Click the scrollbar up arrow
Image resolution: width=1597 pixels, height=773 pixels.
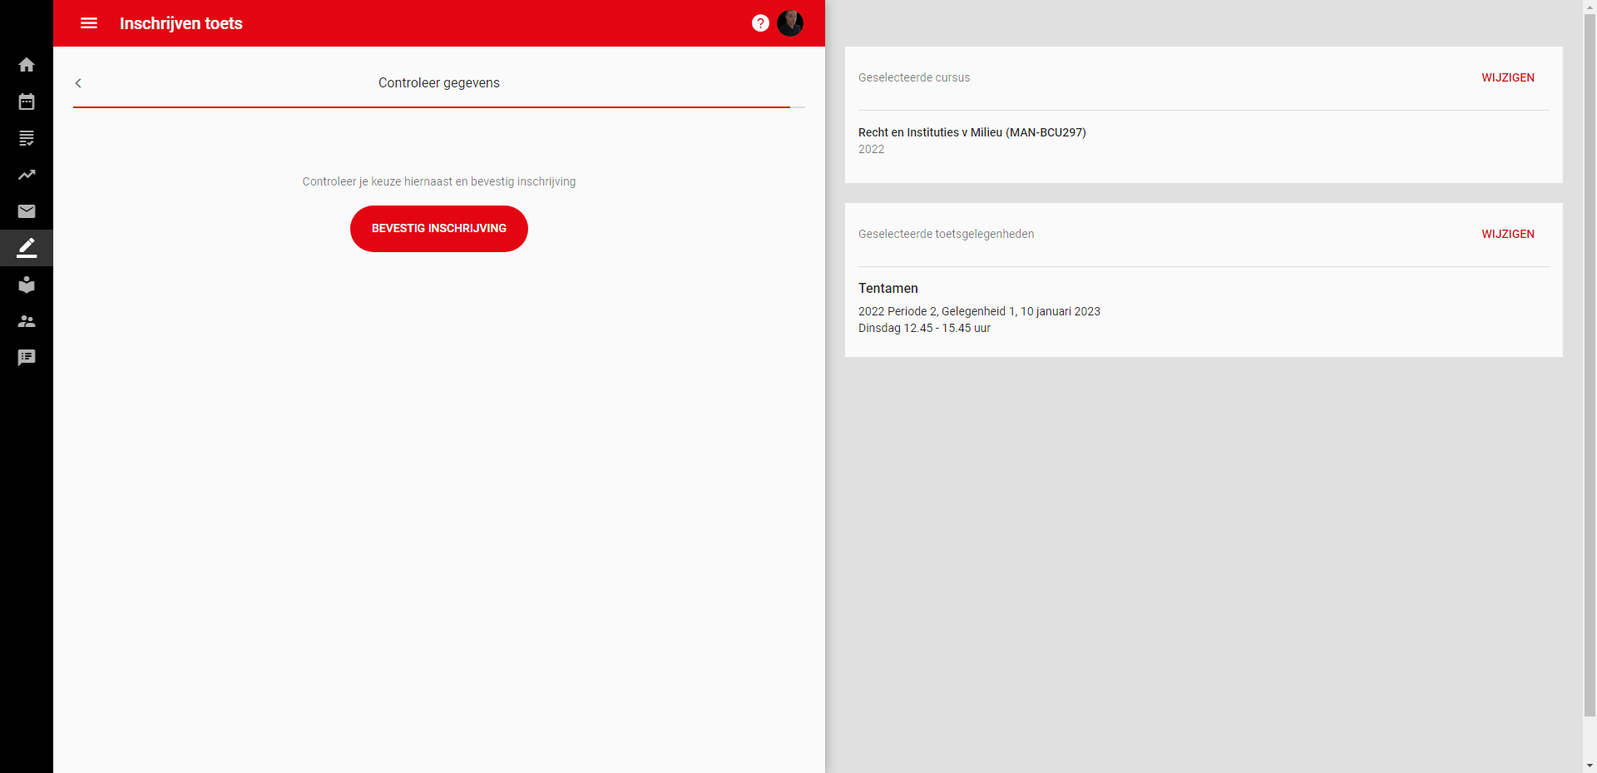click(x=1590, y=7)
